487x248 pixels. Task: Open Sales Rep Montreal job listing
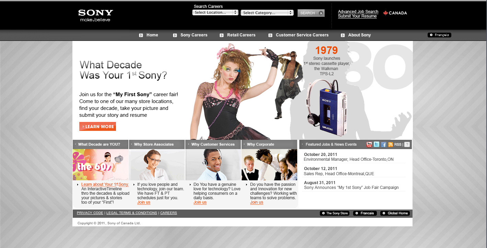pos(339,174)
